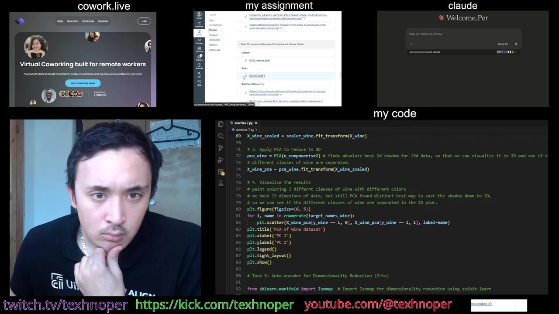Click Claude prompt input field
559x314 pixels.
463,34
